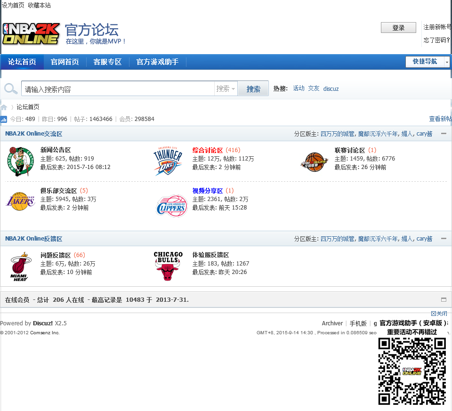The width and height of the screenshot is (452, 411).
Task: Collapse the NBA2K Online反馈区 section
Action: point(444,238)
